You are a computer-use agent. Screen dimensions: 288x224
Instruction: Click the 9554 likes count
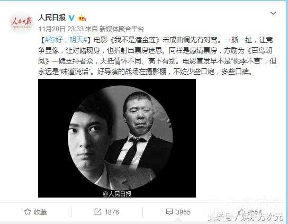pyautogui.click(x=255, y=212)
